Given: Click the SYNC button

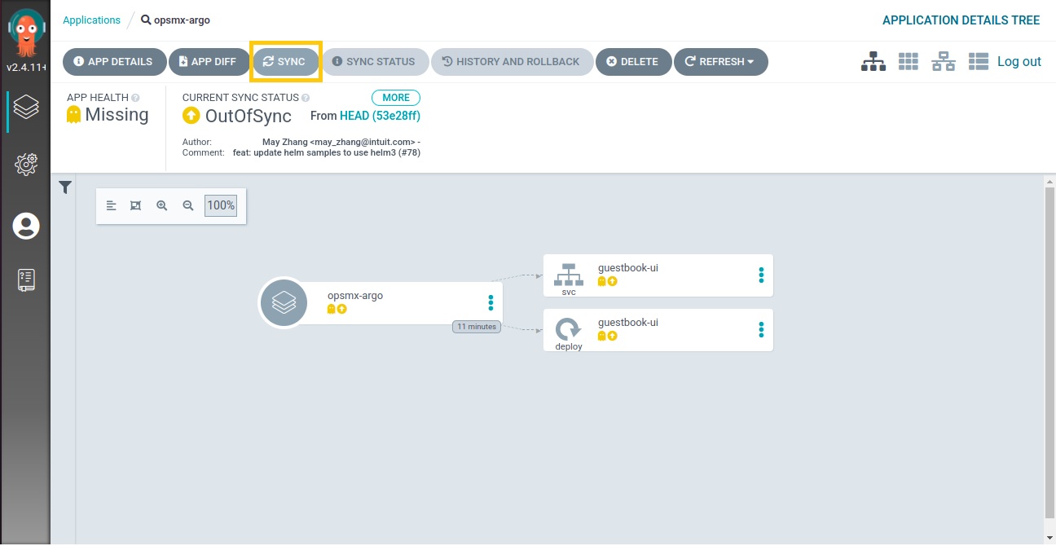Looking at the screenshot, I should click(285, 62).
